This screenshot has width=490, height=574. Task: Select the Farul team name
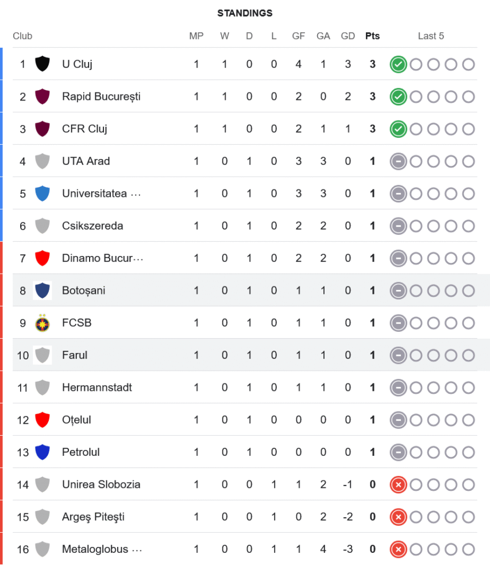(x=75, y=355)
